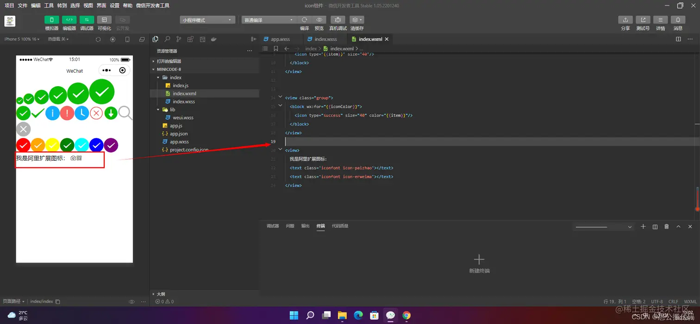Collapse the MINICODE-8 project section
The image size is (700, 324).
204,69
